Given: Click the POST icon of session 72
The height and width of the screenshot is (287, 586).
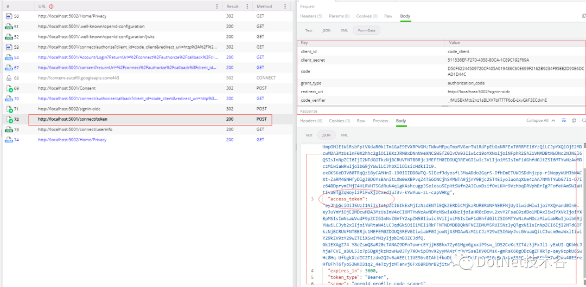Looking at the screenshot, I should tap(9, 120).
